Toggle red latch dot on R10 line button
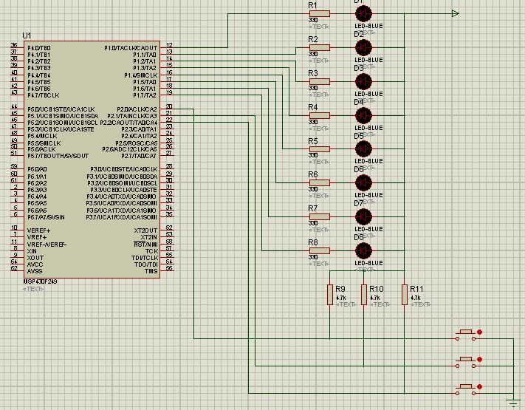This screenshot has width=525, height=410. click(479, 360)
